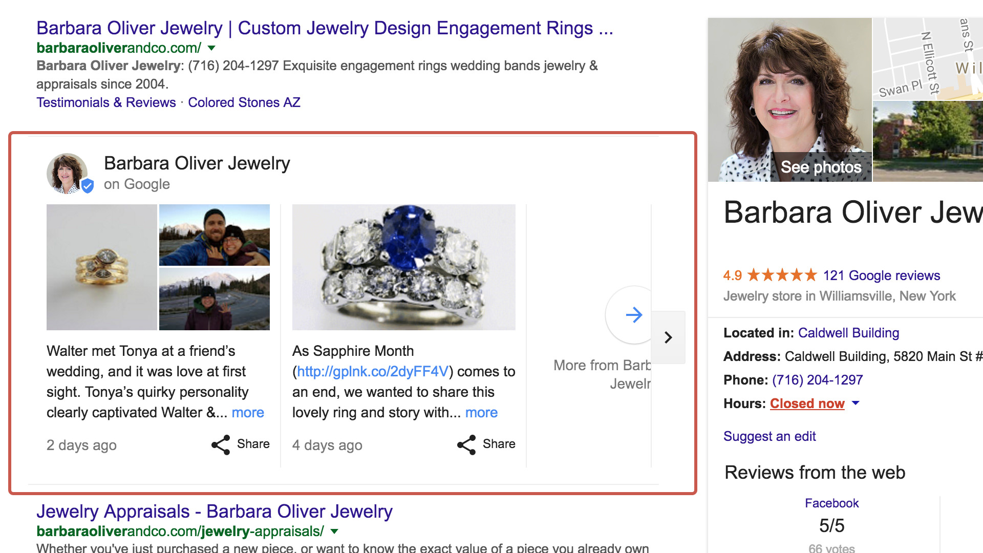The width and height of the screenshot is (983, 553).
Task: Open the gold ring photo
Action: (x=101, y=267)
